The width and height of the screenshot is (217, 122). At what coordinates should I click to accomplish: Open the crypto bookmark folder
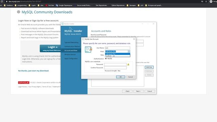click(x=32, y=5)
